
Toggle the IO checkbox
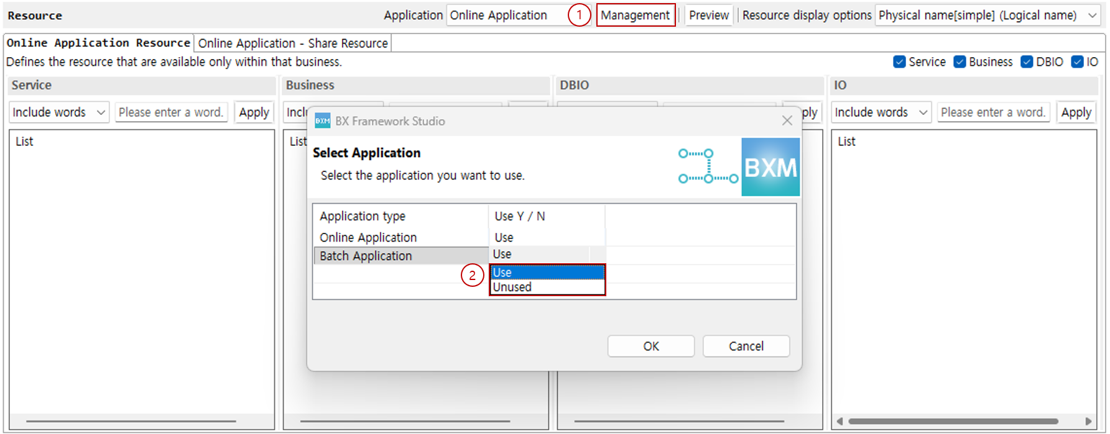(x=1077, y=62)
